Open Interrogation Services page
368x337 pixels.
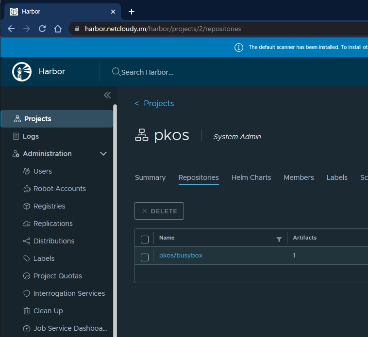69,293
